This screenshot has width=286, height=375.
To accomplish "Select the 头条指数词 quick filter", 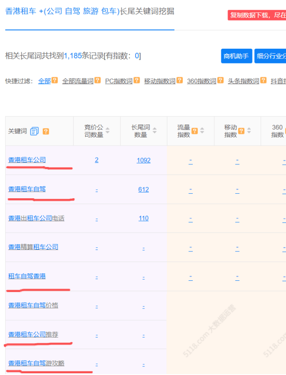I will [x=244, y=81].
